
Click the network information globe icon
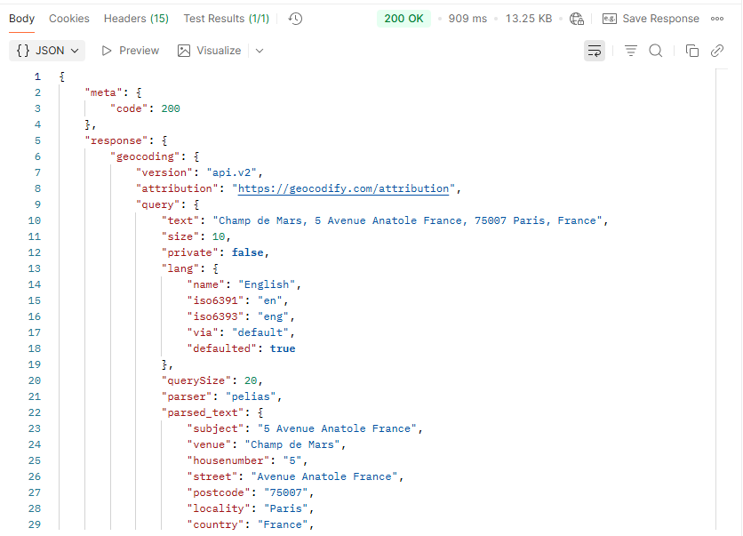coord(577,19)
